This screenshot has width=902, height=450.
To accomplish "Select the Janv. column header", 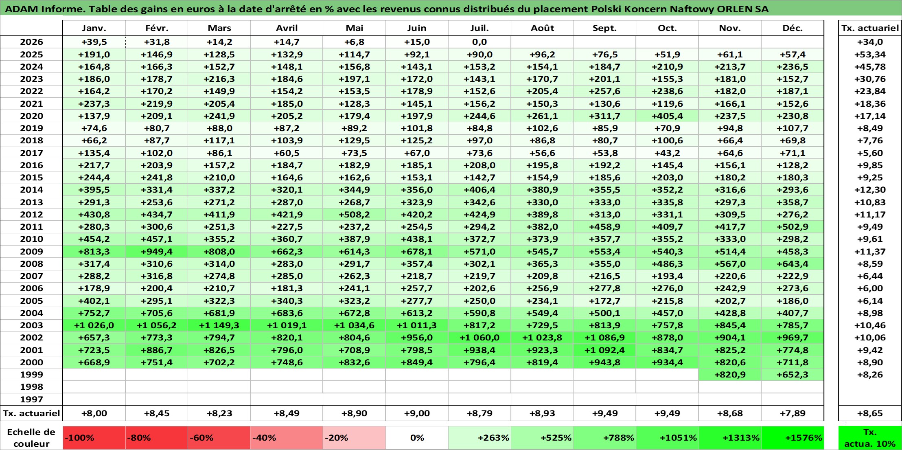I will click(94, 28).
